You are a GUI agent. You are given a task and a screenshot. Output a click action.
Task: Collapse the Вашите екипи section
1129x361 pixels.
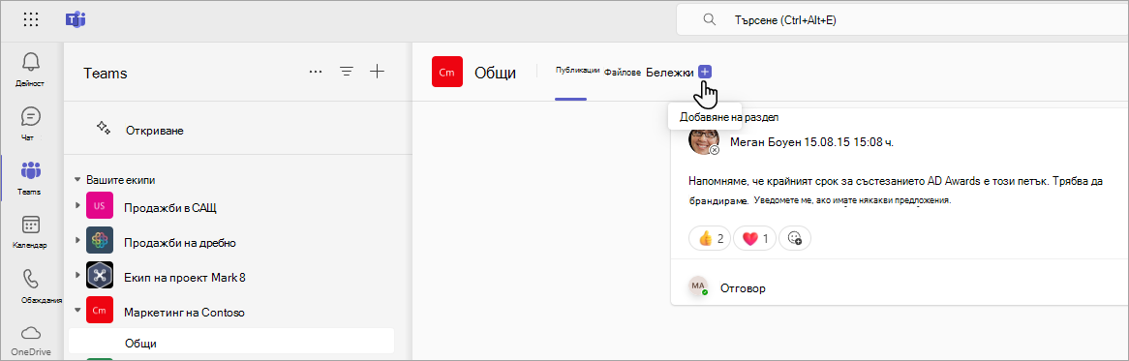click(x=77, y=180)
